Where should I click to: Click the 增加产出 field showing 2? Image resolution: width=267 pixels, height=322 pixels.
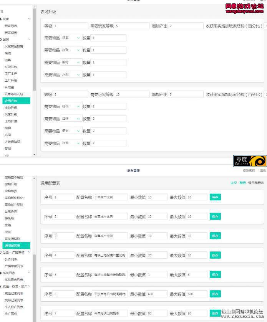click(186, 26)
